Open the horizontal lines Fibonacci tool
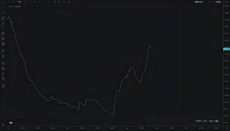The image size is (230, 131). (x=3, y=18)
